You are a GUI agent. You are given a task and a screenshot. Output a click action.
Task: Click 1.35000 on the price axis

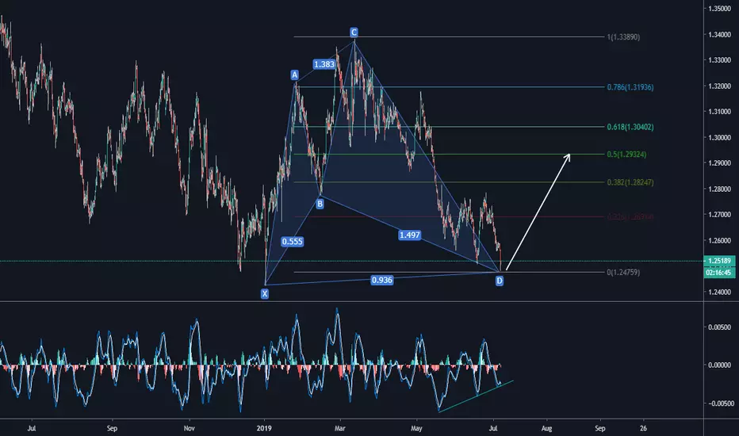[720, 9]
